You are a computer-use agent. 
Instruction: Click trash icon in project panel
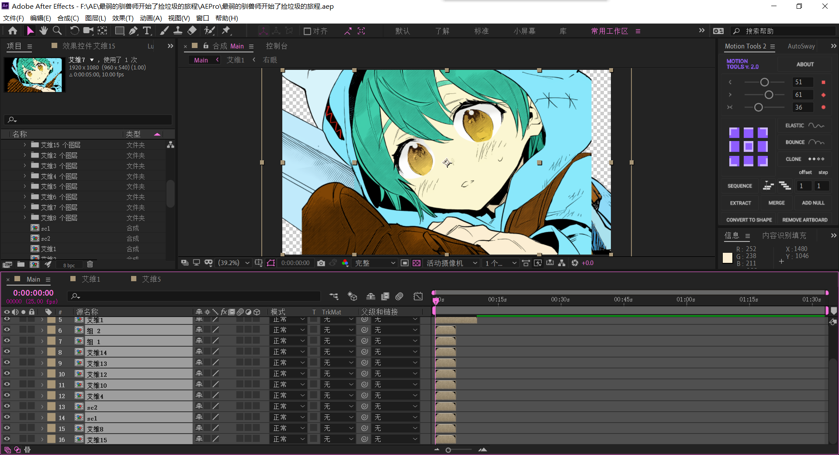point(90,264)
